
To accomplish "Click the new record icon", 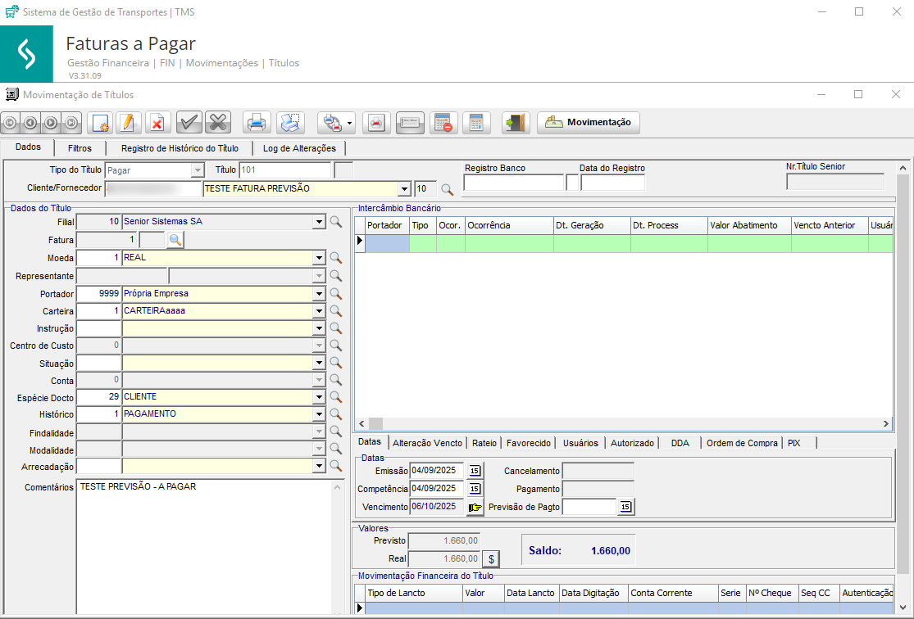I will pyautogui.click(x=100, y=123).
